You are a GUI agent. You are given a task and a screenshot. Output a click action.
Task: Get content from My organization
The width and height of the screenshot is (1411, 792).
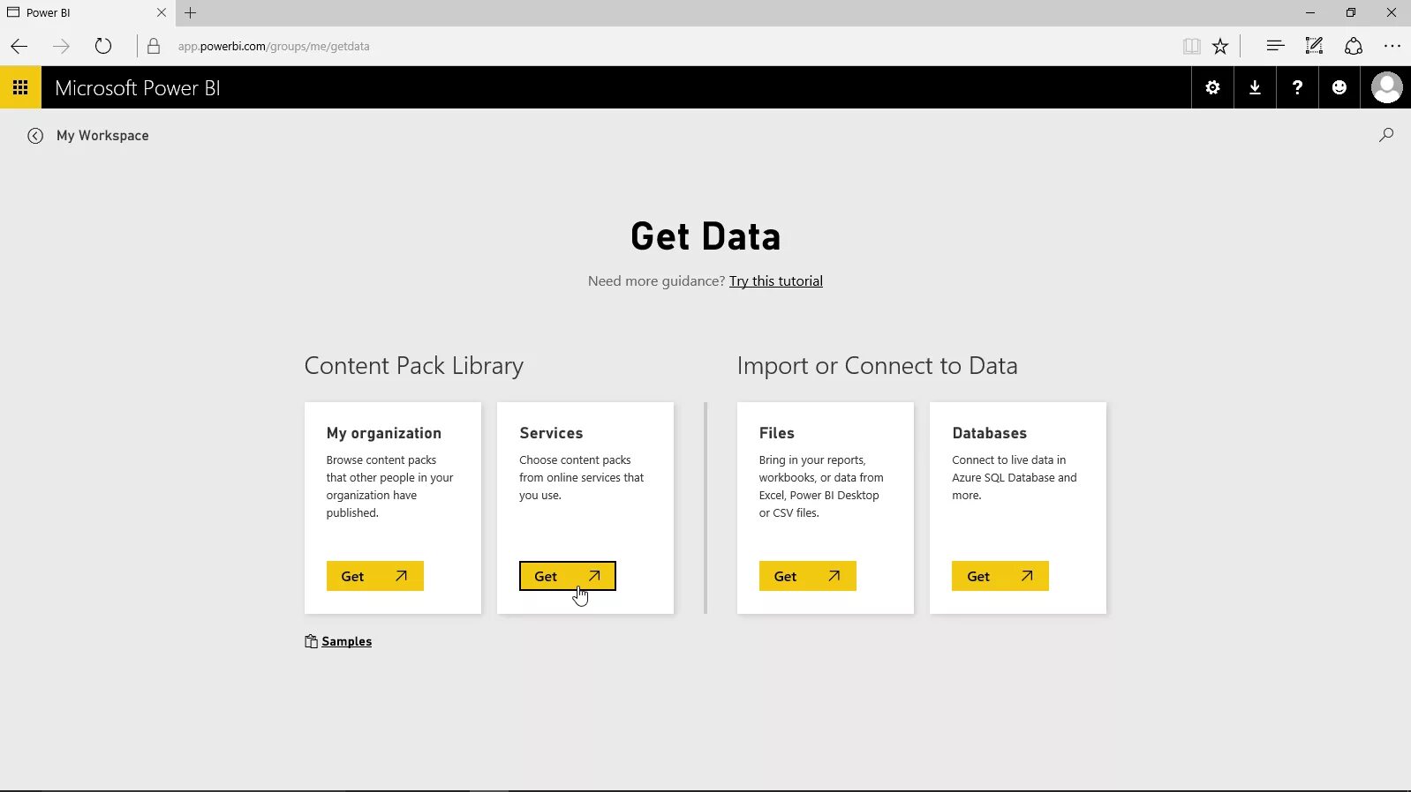coord(374,576)
